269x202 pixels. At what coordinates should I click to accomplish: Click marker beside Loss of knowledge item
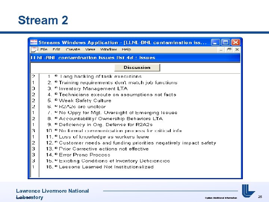tap(56, 136)
